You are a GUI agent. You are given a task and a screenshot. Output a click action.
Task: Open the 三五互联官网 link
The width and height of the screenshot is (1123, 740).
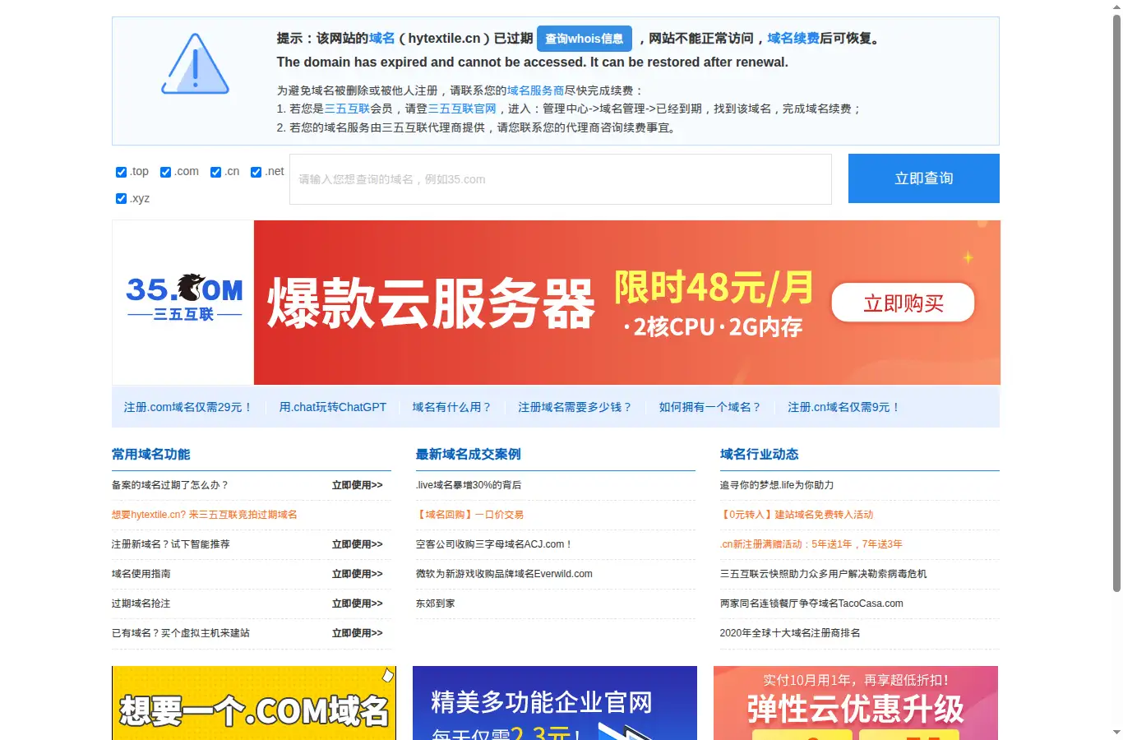pos(462,109)
